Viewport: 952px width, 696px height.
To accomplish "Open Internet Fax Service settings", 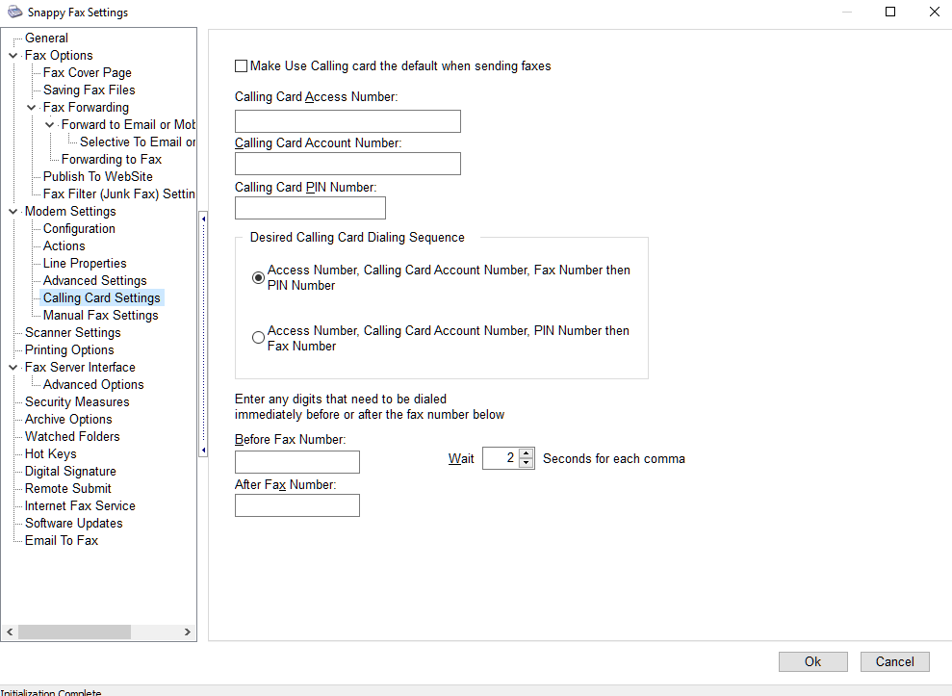I will pyautogui.click(x=80, y=506).
